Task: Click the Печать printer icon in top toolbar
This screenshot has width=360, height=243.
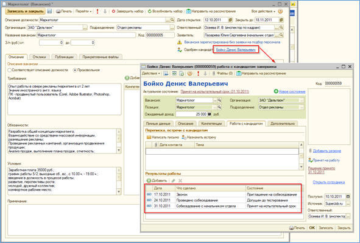Action: [x=58, y=11]
